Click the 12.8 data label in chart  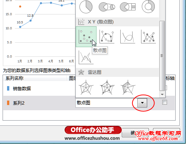coord(30,16)
